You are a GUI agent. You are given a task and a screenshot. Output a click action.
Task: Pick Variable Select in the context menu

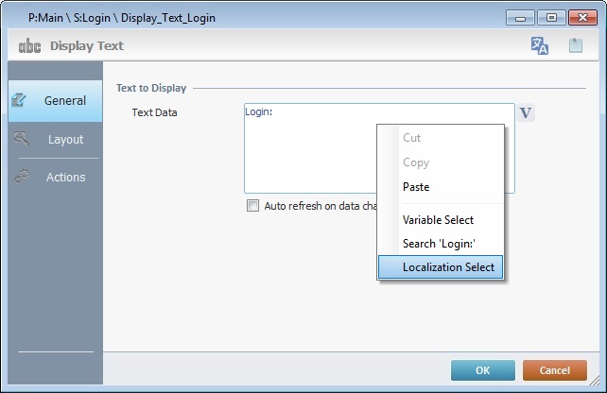point(438,220)
